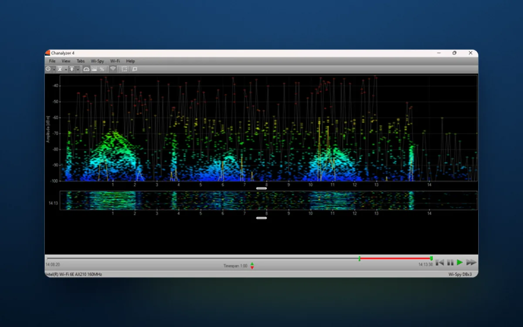The height and width of the screenshot is (327, 523).
Task: Click the fast-forward playback button
Action: tap(471, 262)
